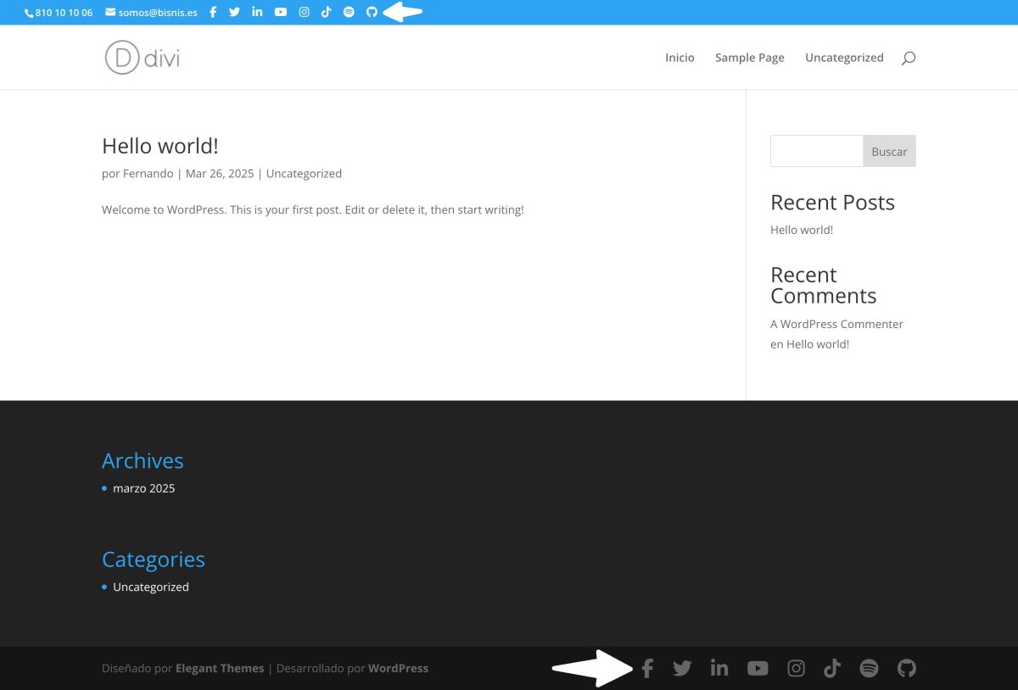This screenshot has width=1018, height=690.
Task: Click the marzo 2025 archive link
Action: coord(143,488)
